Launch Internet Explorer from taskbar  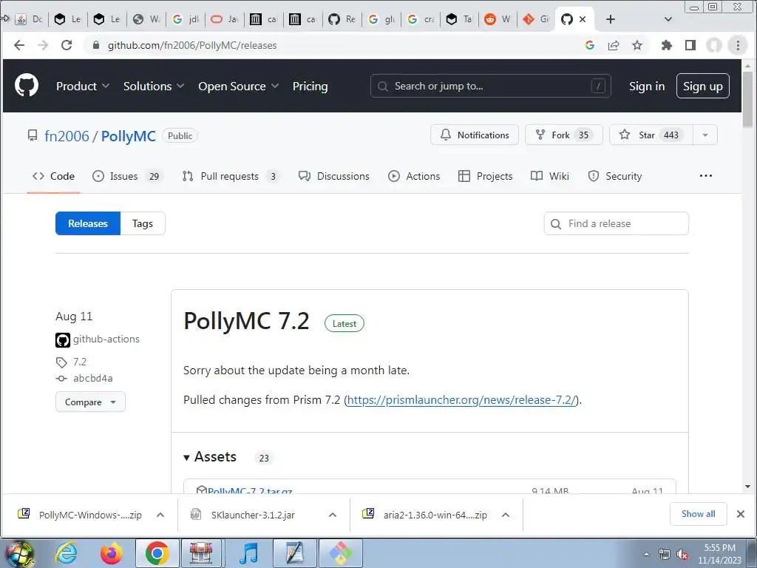(x=66, y=553)
